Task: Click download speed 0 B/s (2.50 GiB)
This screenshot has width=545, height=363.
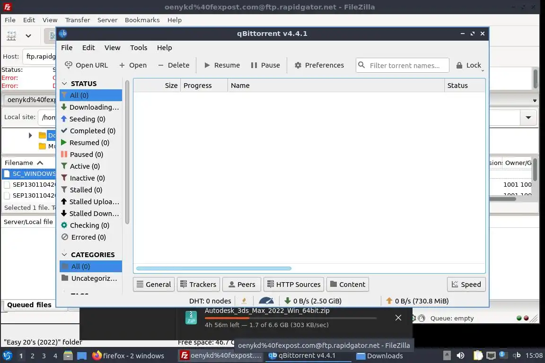Action: tap(313, 301)
